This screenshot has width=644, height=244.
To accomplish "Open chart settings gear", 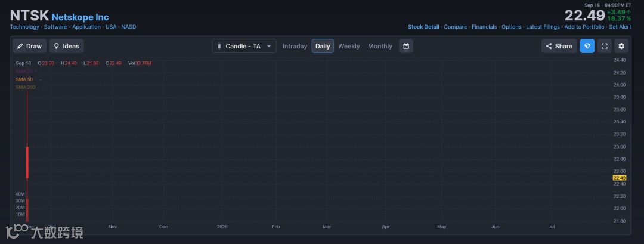I will [621, 46].
